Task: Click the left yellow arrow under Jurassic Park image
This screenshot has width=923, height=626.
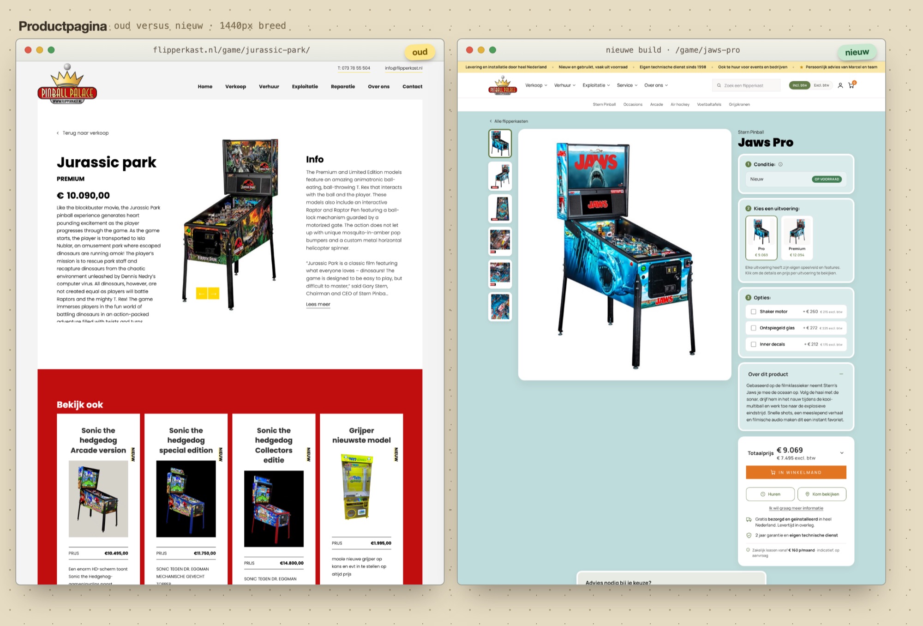Action: 202,294
